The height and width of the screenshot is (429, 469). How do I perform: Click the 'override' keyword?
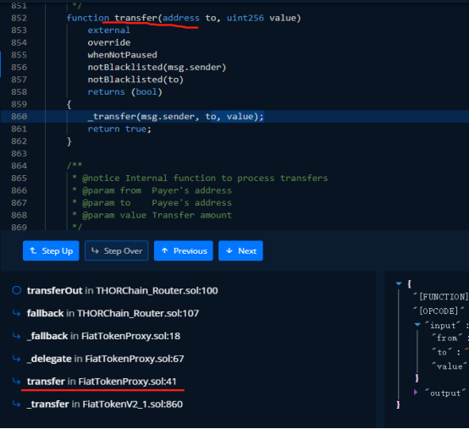coord(109,42)
